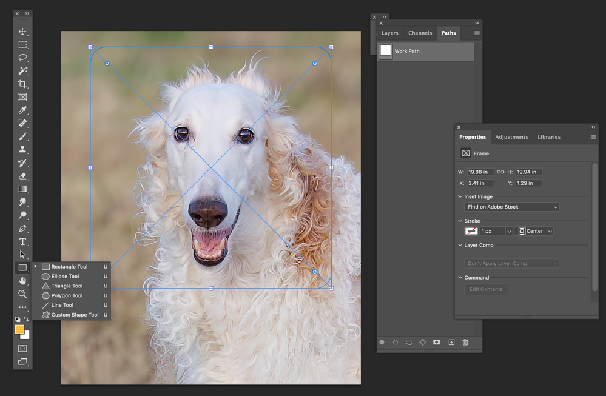This screenshot has width=606, height=396.
Task: Click the Work Path thumbnail
Action: coord(385,51)
